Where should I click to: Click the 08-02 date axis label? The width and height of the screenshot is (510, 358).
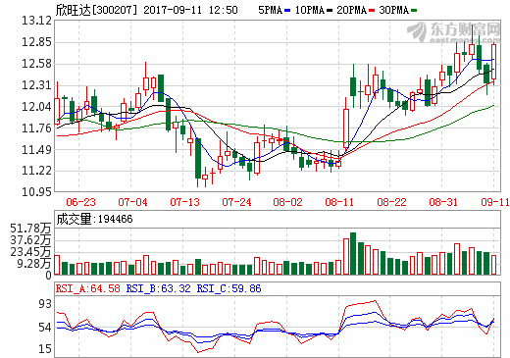click(287, 202)
